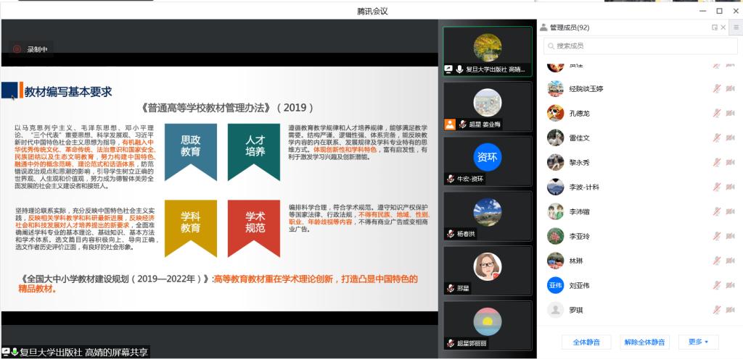Toggle microphone for 雷佳文
Viewport: 743px width, 359px height.
tap(717, 138)
